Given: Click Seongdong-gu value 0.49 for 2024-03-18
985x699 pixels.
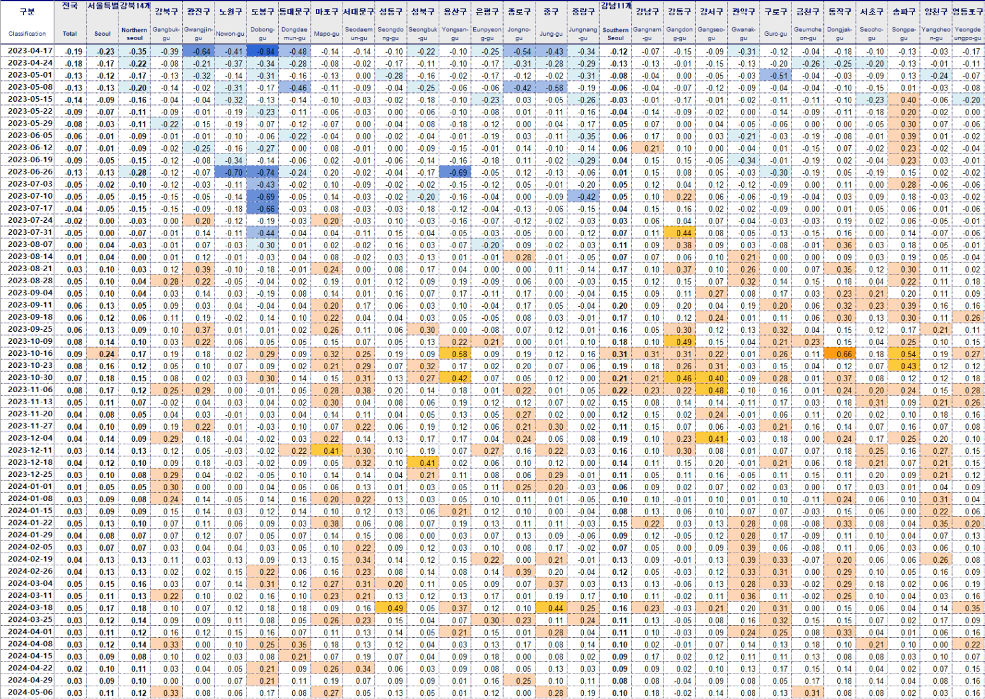Looking at the screenshot, I should [391, 608].
